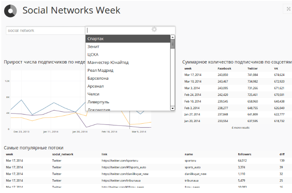Sort popular streams by diff header
Image resolution: width=292 pixels, height=193 pixels.
tap(282, 154)
